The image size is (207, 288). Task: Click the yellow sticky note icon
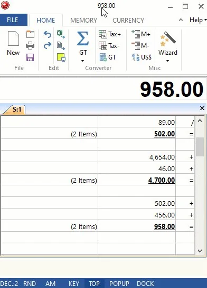point(61,57)
